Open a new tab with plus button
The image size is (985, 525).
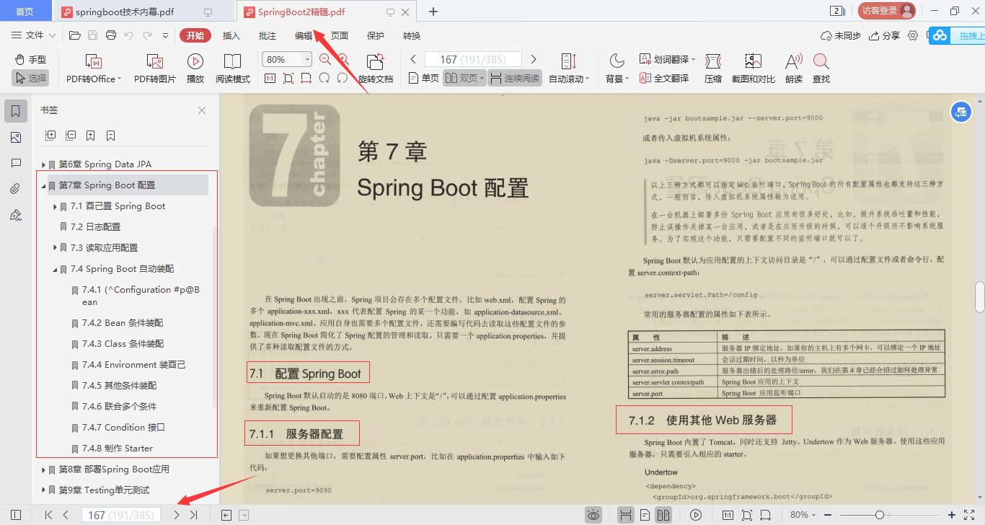pyautogui.click(x=433, y=12)
